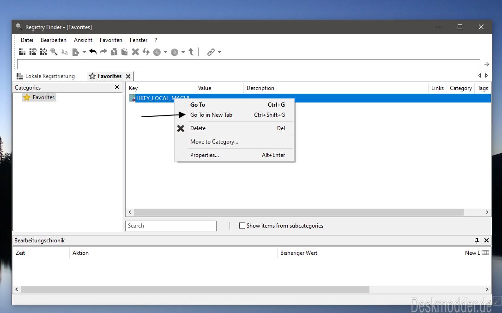Open the Fenster menu
Viewport: 502px width, 313px height.
(x=138, y=40)
